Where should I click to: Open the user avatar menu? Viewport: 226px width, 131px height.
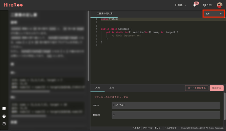click(219, 5)
